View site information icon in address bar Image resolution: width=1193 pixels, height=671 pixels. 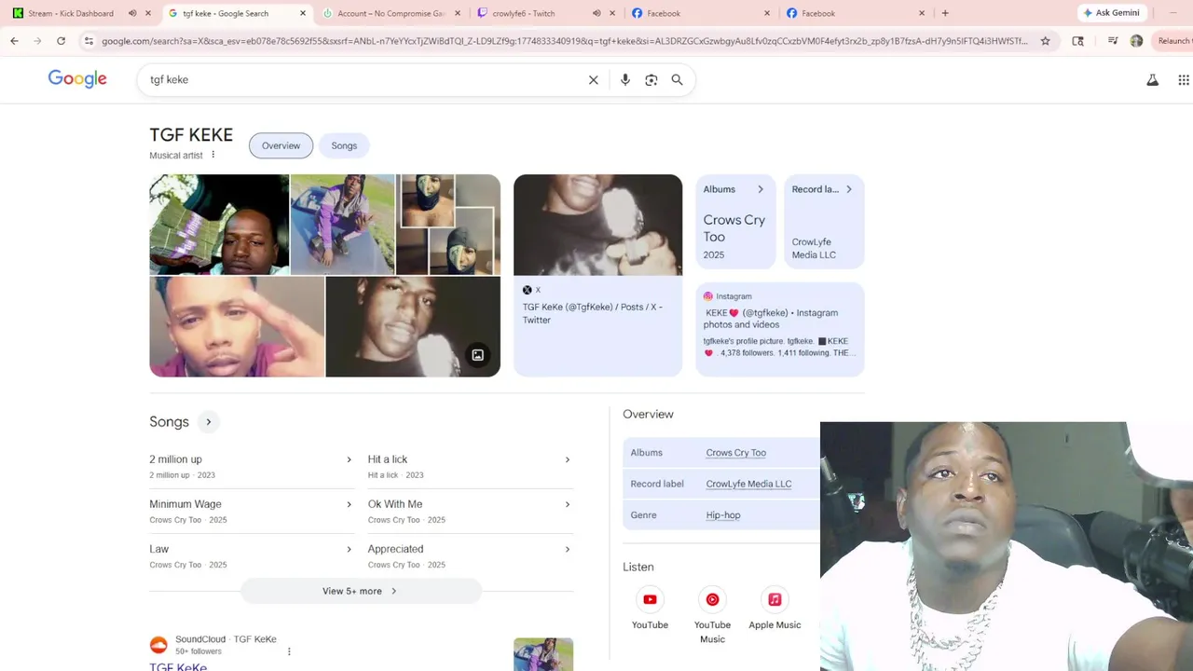point(89,41)
